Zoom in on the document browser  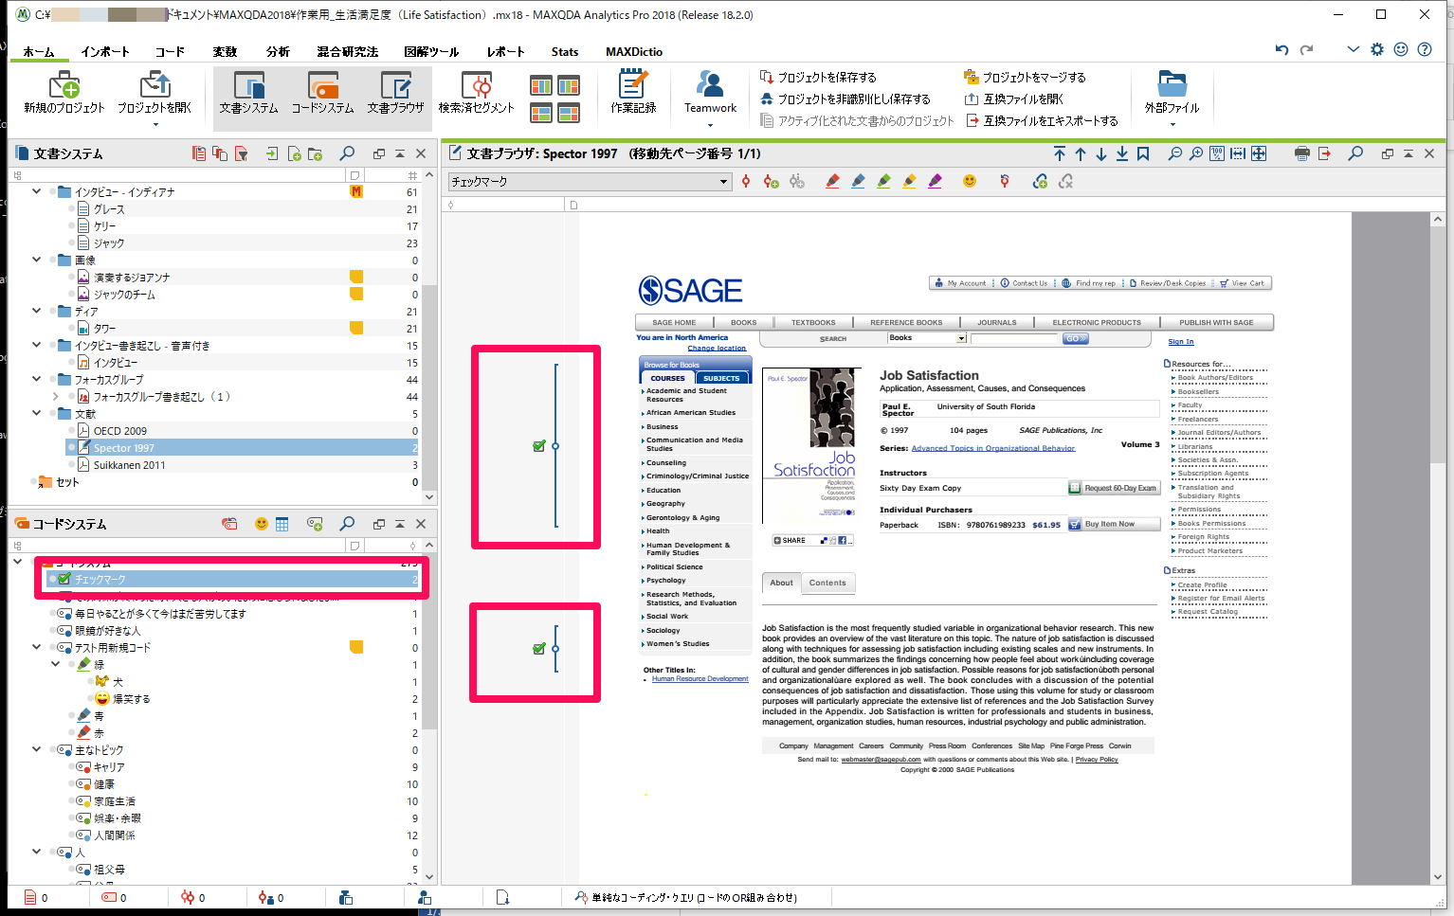1196,153
